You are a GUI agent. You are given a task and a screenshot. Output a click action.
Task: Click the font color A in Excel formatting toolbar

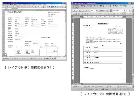click(x=63, y=7)
